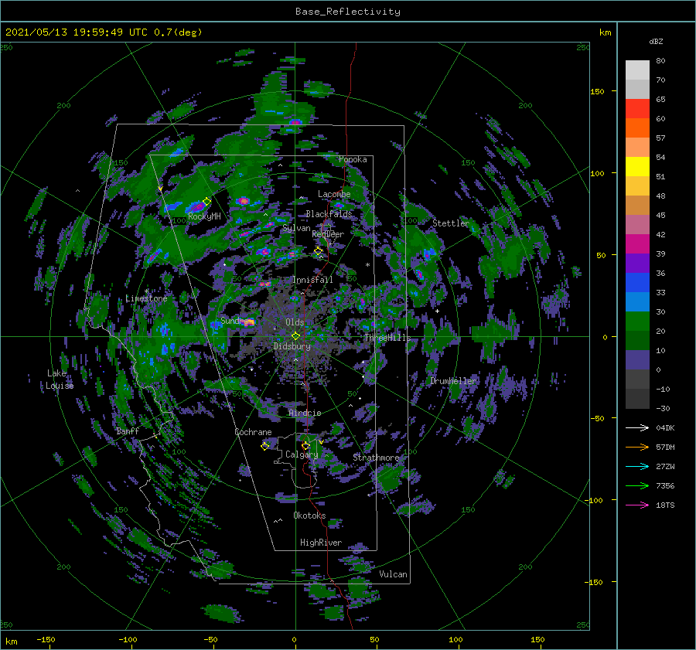Viewport: 696px width, 650px height.
Task: Select the red 60 dBZ color swatch
Action: (637, 109)
